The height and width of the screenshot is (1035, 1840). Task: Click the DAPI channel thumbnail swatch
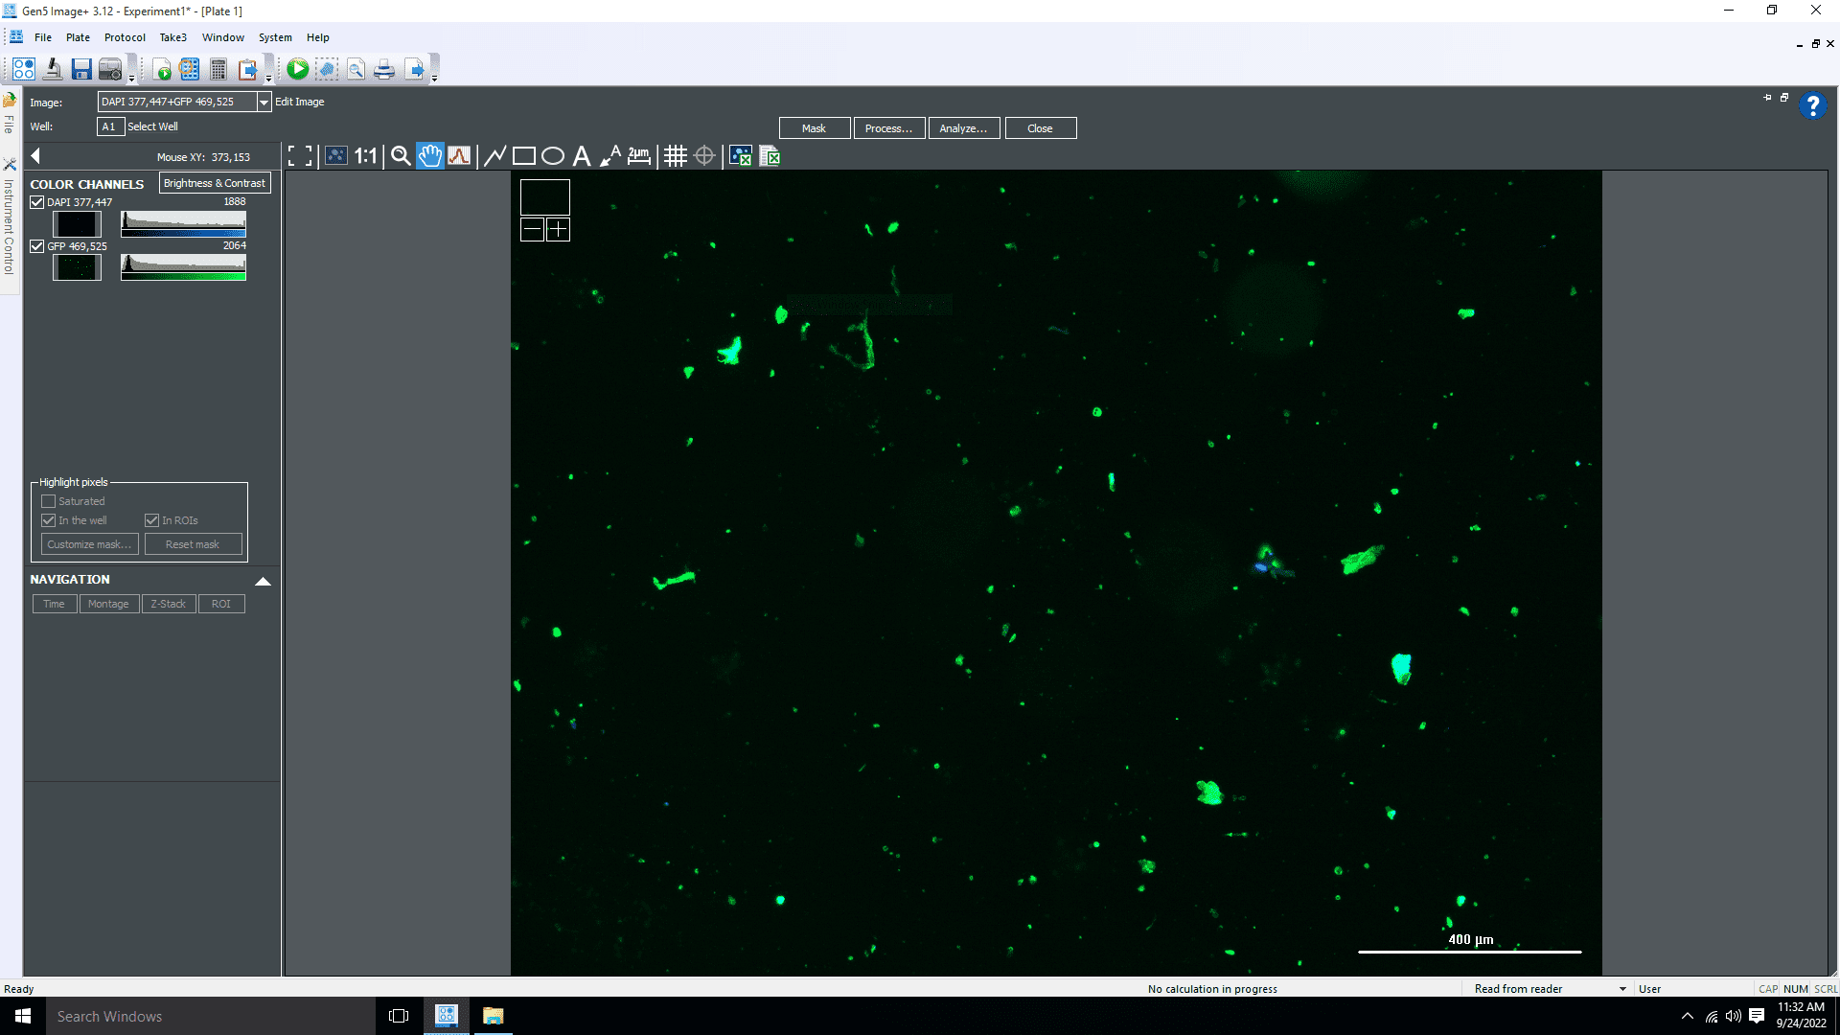tap(77, 224)
